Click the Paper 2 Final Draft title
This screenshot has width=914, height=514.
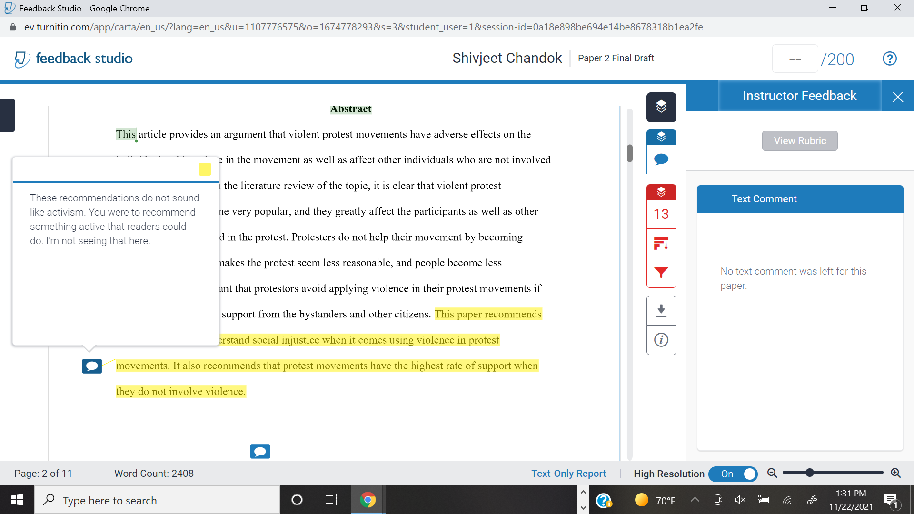tap(616, 58)
